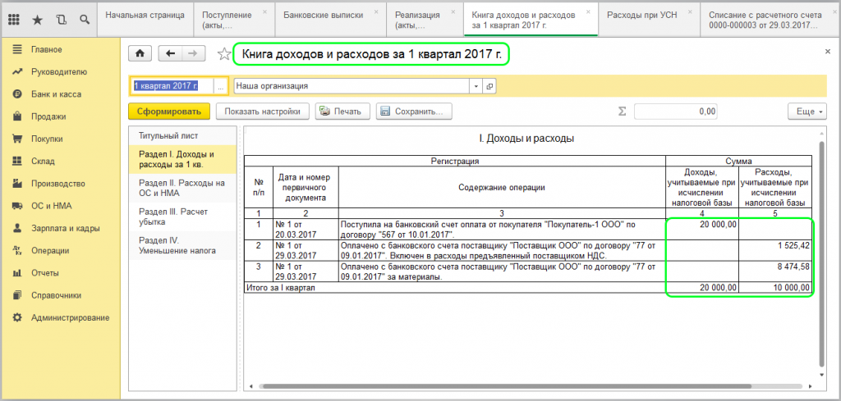Screen dimensions: 841x401
Task: Click the Показать настройки button
Action: pyautogui.click(x=263, y=112)
